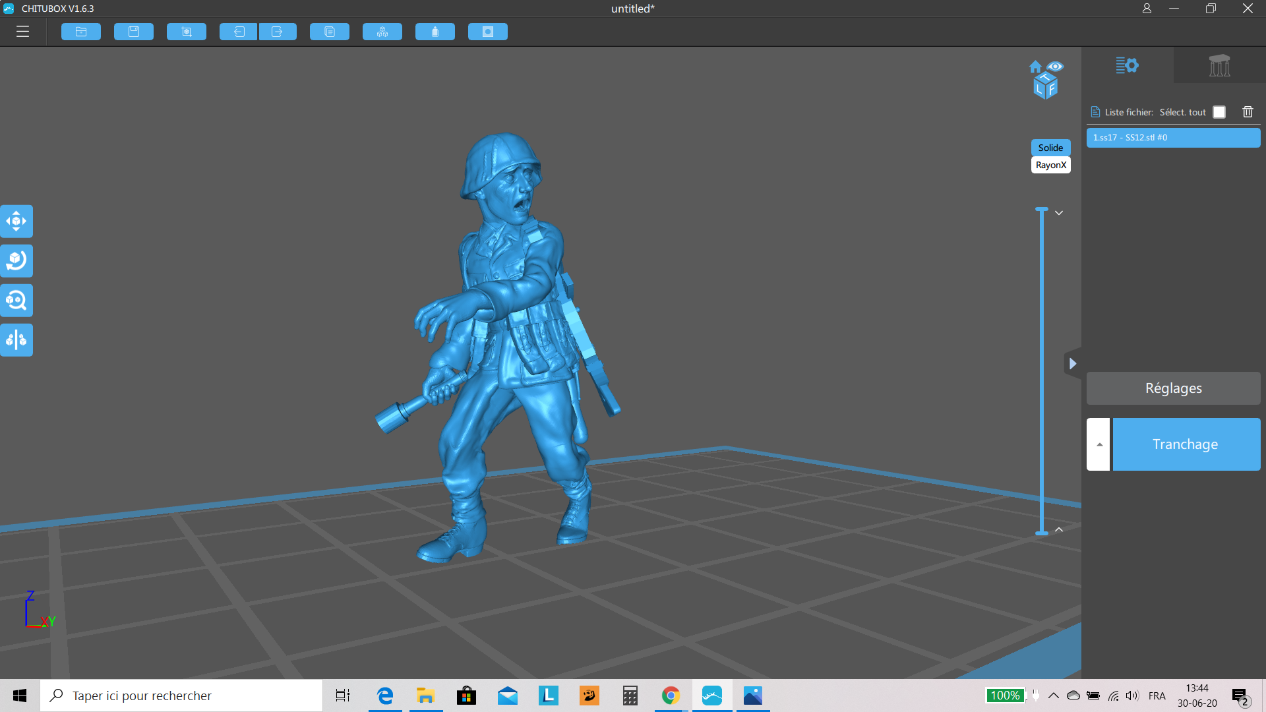The width and height of the screenshot is (1266, 712).
Task: Click the save project floppy icon
Action: [x=134, y=32]
